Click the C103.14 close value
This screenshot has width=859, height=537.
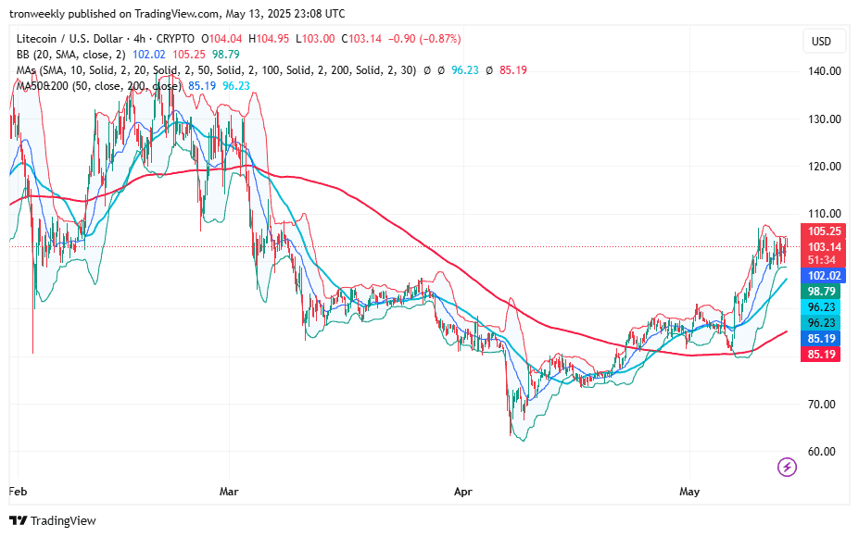click(x=361, y=39)
